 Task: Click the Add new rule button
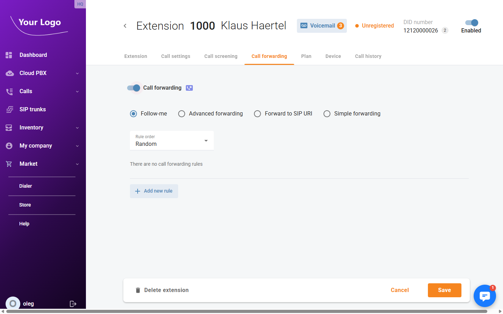[x=154, y=191]
